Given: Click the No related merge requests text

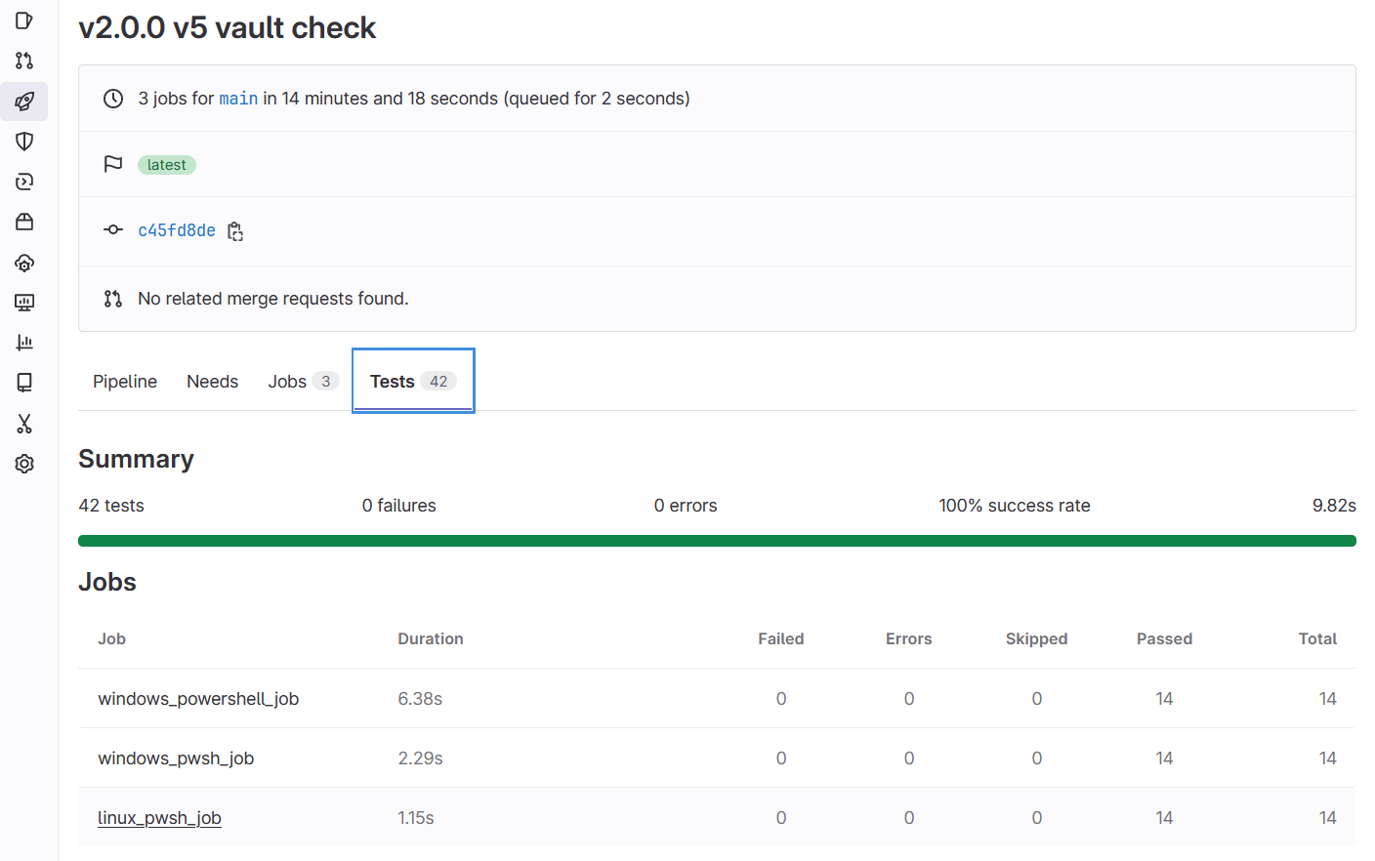Looking at the screenshot, I should tap(273, 299).
